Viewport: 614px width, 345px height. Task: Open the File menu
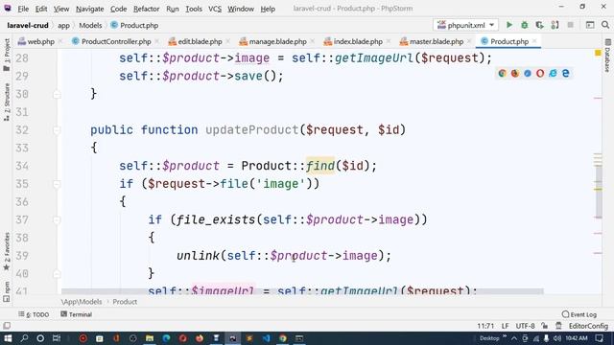[x=23, y=9]
